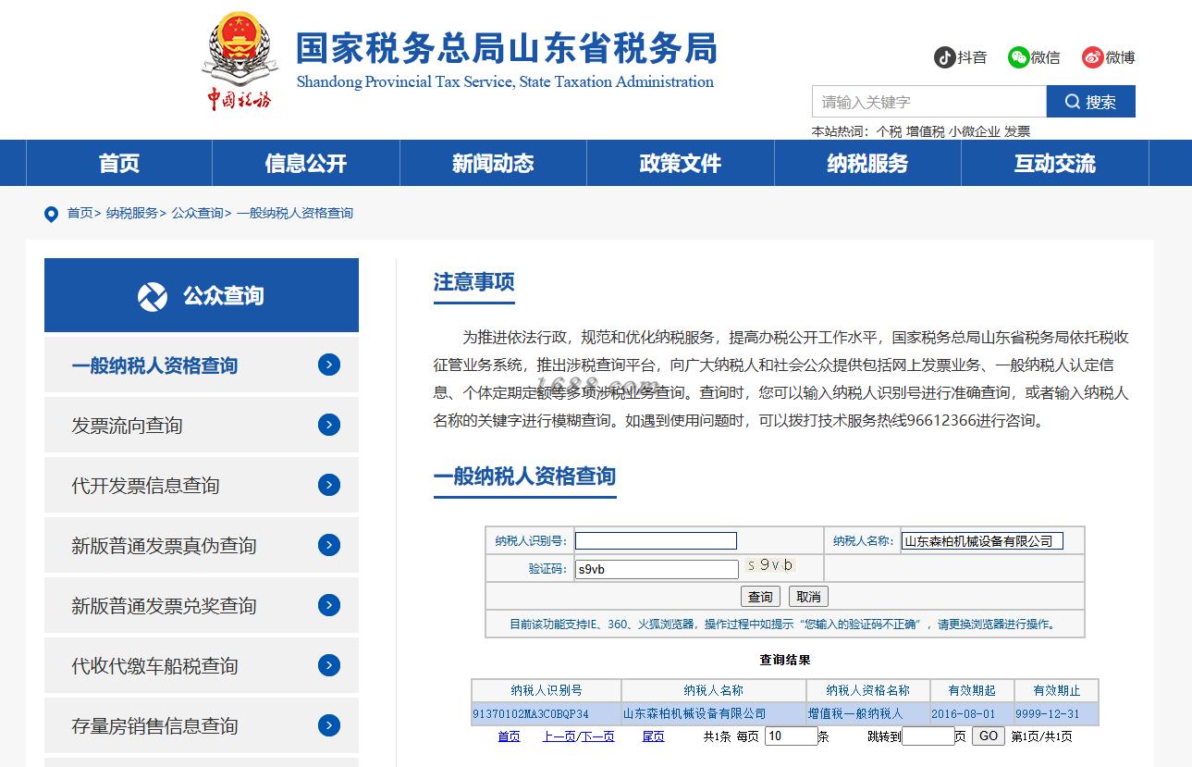Click 一般纳税人资格查询 in breadcrumb
The width and height of the screenshot is (1192, 767).
(295, 213)
